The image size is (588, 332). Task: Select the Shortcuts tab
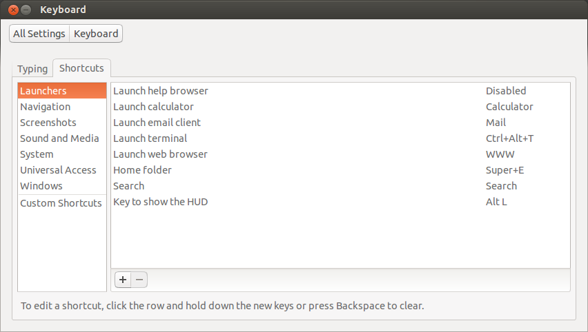point(81,68)
